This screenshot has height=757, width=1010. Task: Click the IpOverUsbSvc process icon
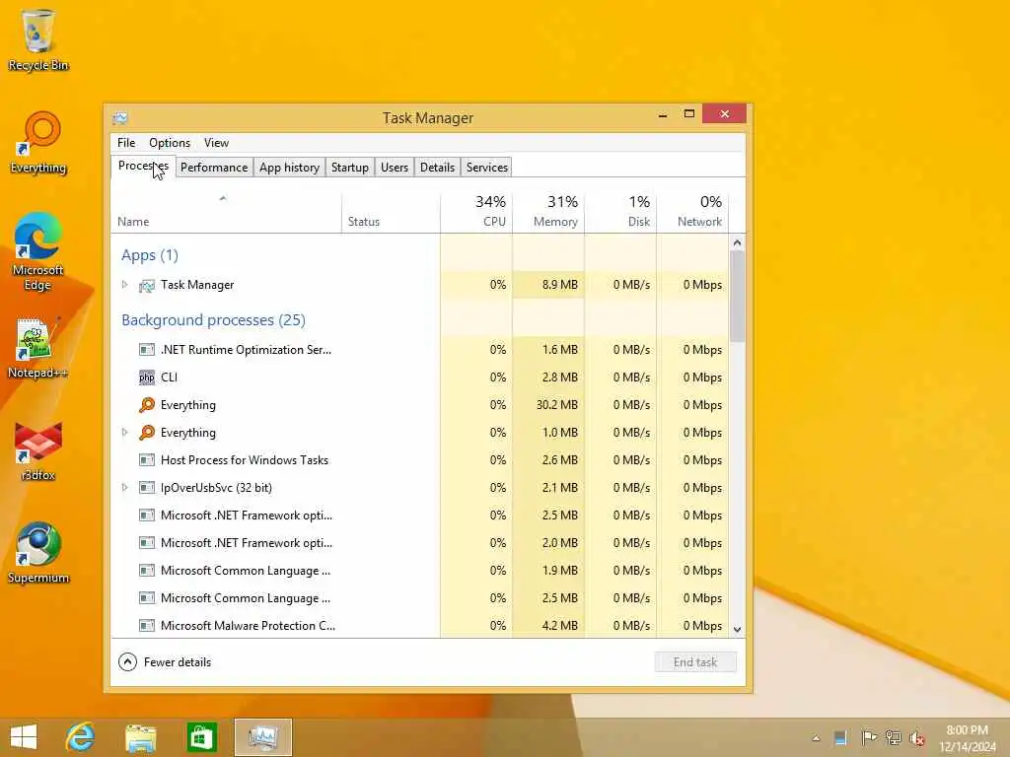pos(147,488)
